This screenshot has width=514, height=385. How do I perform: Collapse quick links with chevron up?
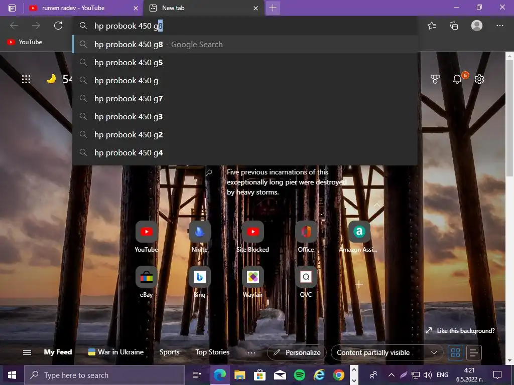(x=377, y=205)
